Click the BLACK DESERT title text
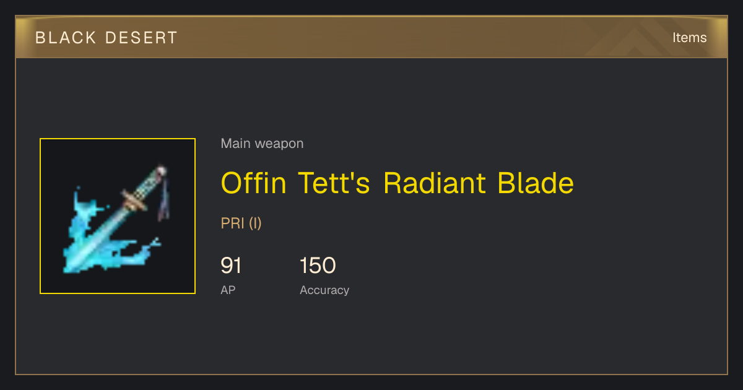The image size is (743, 390). [106, 38]
